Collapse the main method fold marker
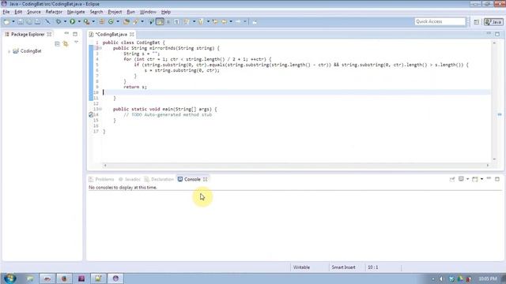506x284 pixels. 100,110
